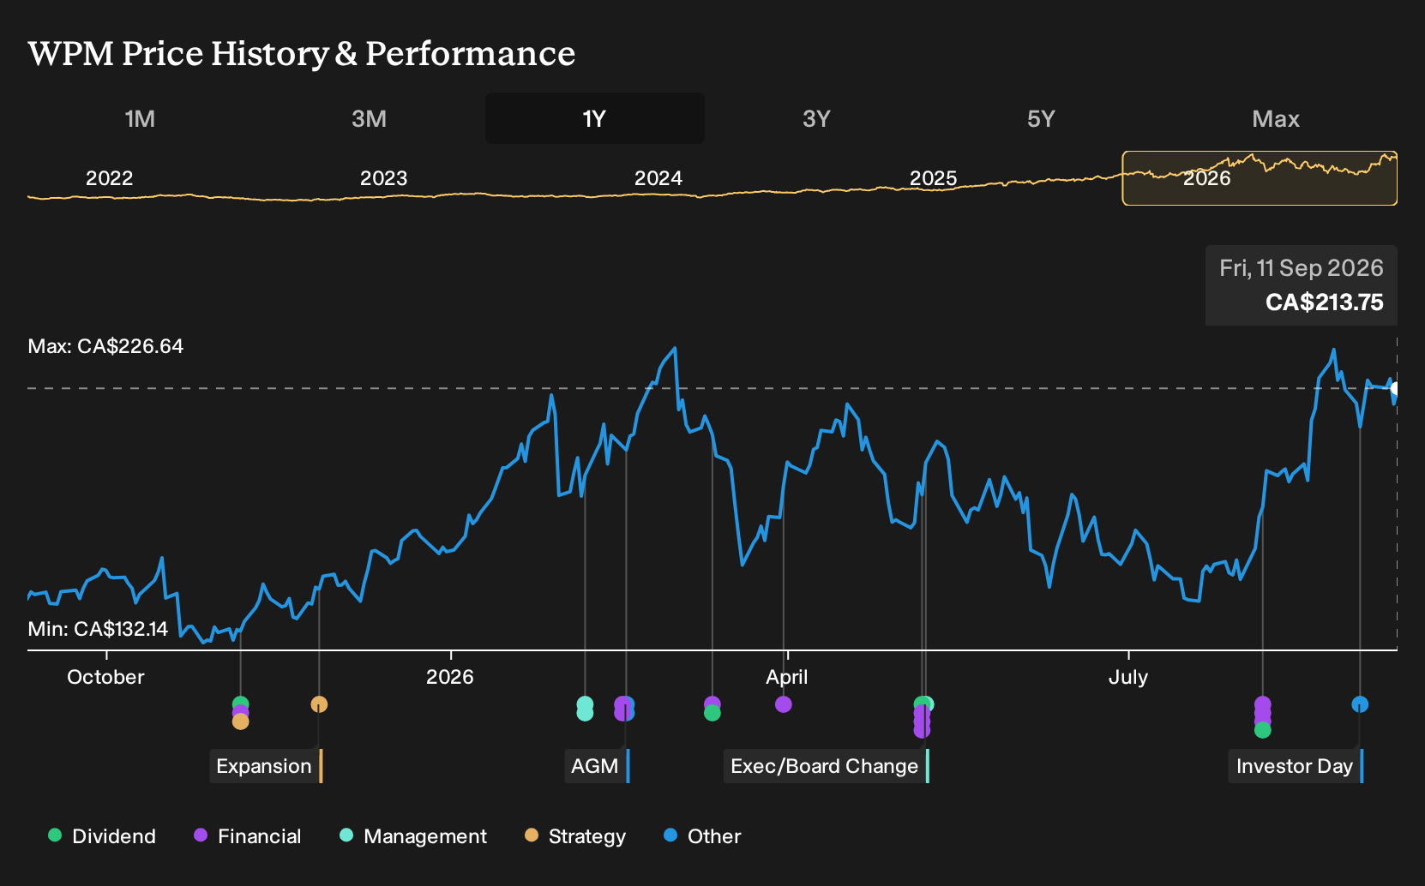This screenshot has height=886, width=1425.
Task: Click the 2025 label on overview timeline
Action: coord(933,178)
